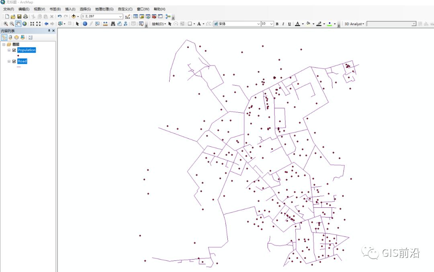
Task: Open the 视图(V) menu
Action: point(39,9)
